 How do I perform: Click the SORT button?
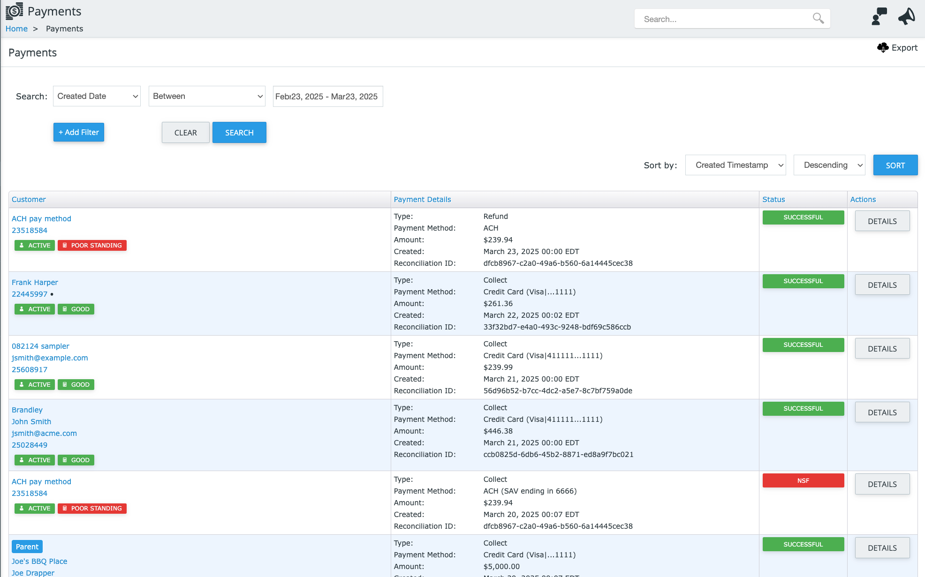[x=895, y=165]
